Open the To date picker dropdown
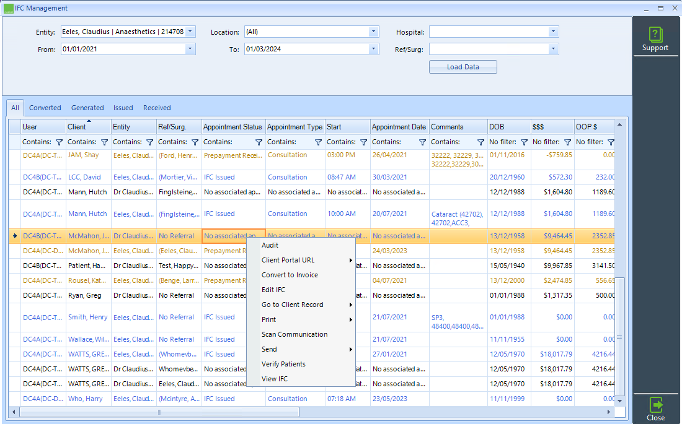 (x=373, y=49)
